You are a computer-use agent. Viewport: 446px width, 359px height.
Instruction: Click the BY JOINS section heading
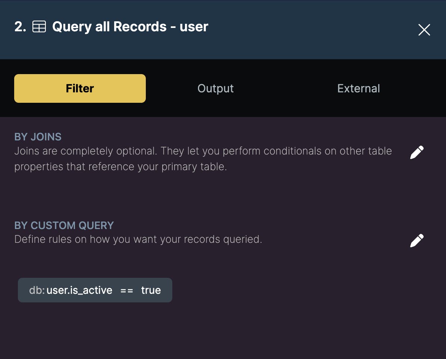[x=38, y=137]
